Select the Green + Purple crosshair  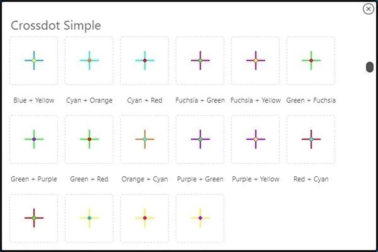(x=34, y=139)
